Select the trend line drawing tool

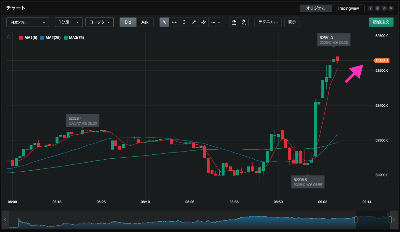tap(194, 22)
